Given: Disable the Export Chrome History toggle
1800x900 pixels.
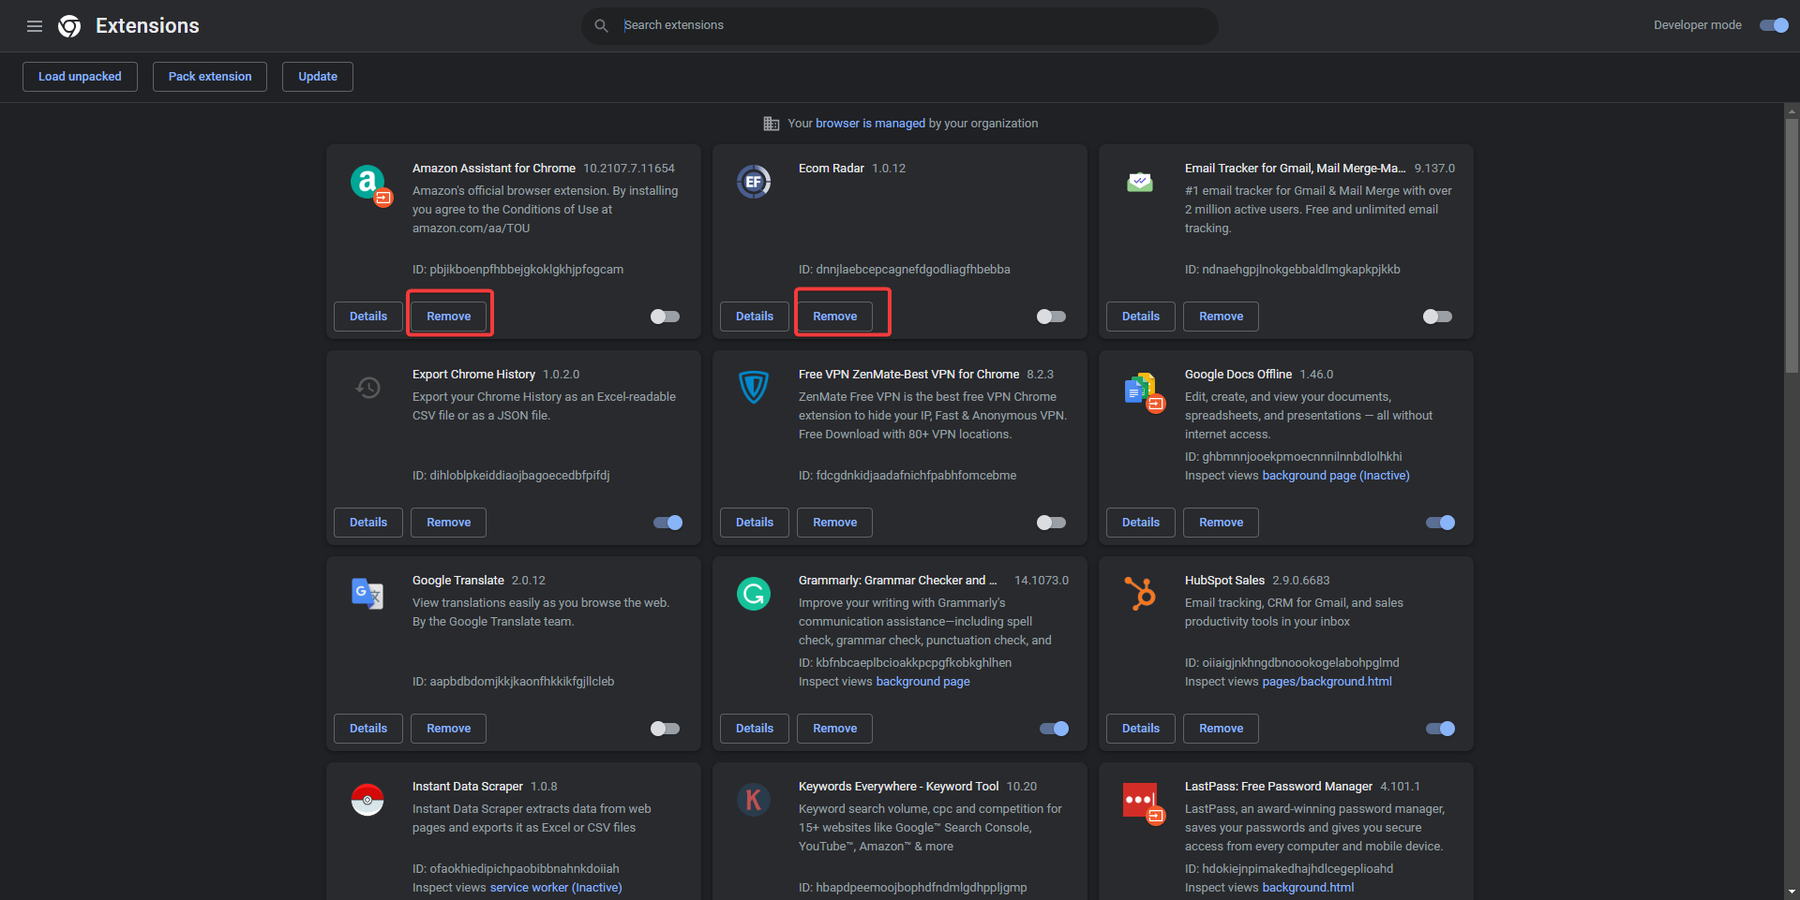Looking at the screenshot, I should pos(668,523).
